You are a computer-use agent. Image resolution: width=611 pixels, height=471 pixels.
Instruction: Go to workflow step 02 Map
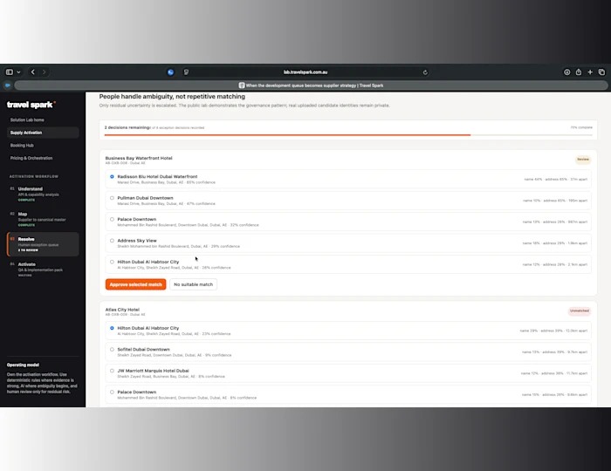coord(43,219)
